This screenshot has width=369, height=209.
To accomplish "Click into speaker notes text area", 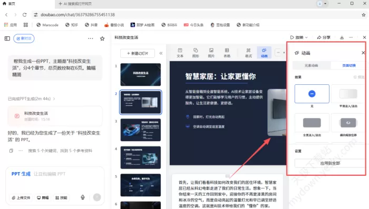I will tap(227, 194).
